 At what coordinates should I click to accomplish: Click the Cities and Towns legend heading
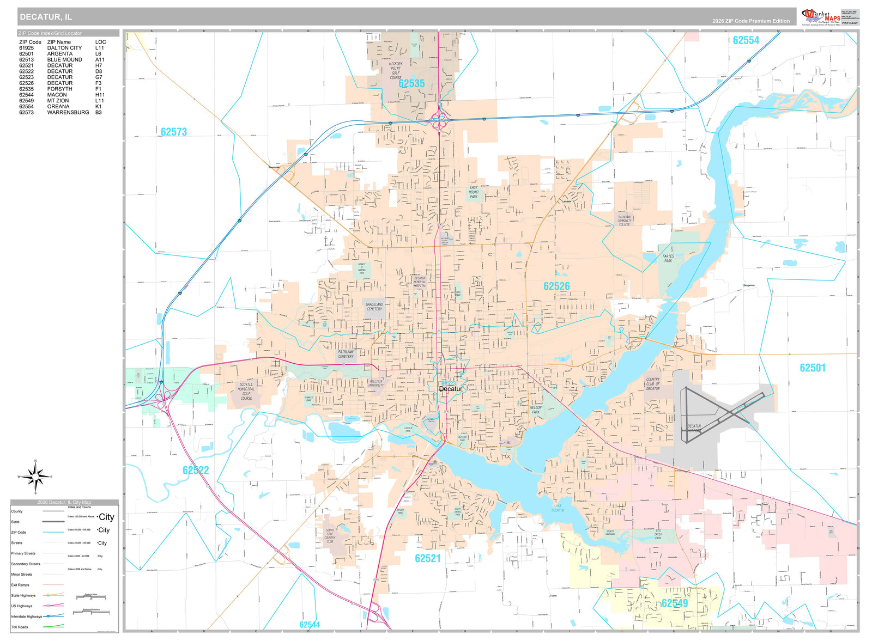pyautogui.click(x=80, y=507)
